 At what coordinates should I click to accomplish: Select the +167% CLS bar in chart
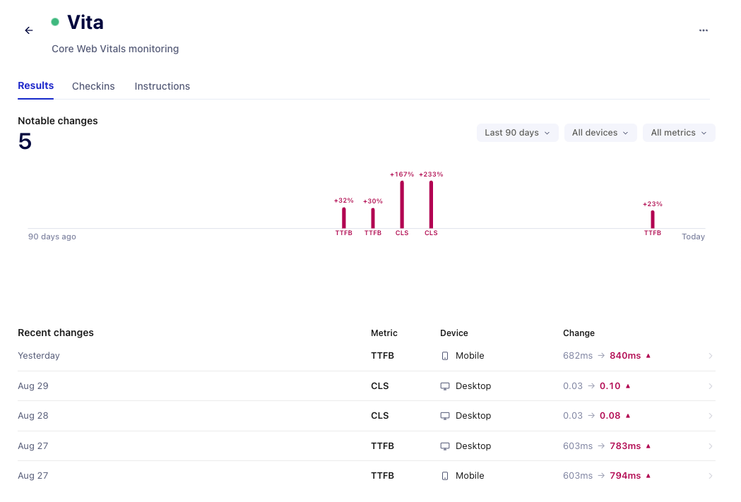(402, 205)
